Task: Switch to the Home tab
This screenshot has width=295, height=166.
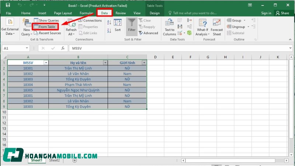Action: [26, 13]
